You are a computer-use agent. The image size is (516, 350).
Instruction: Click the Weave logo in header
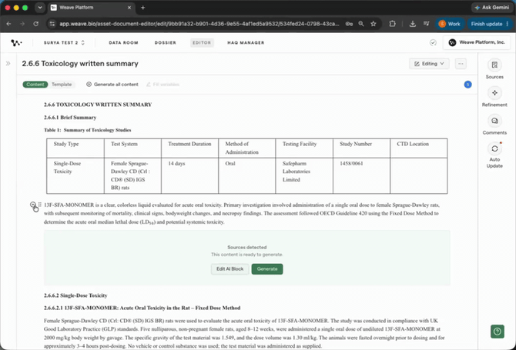(16, 43)
